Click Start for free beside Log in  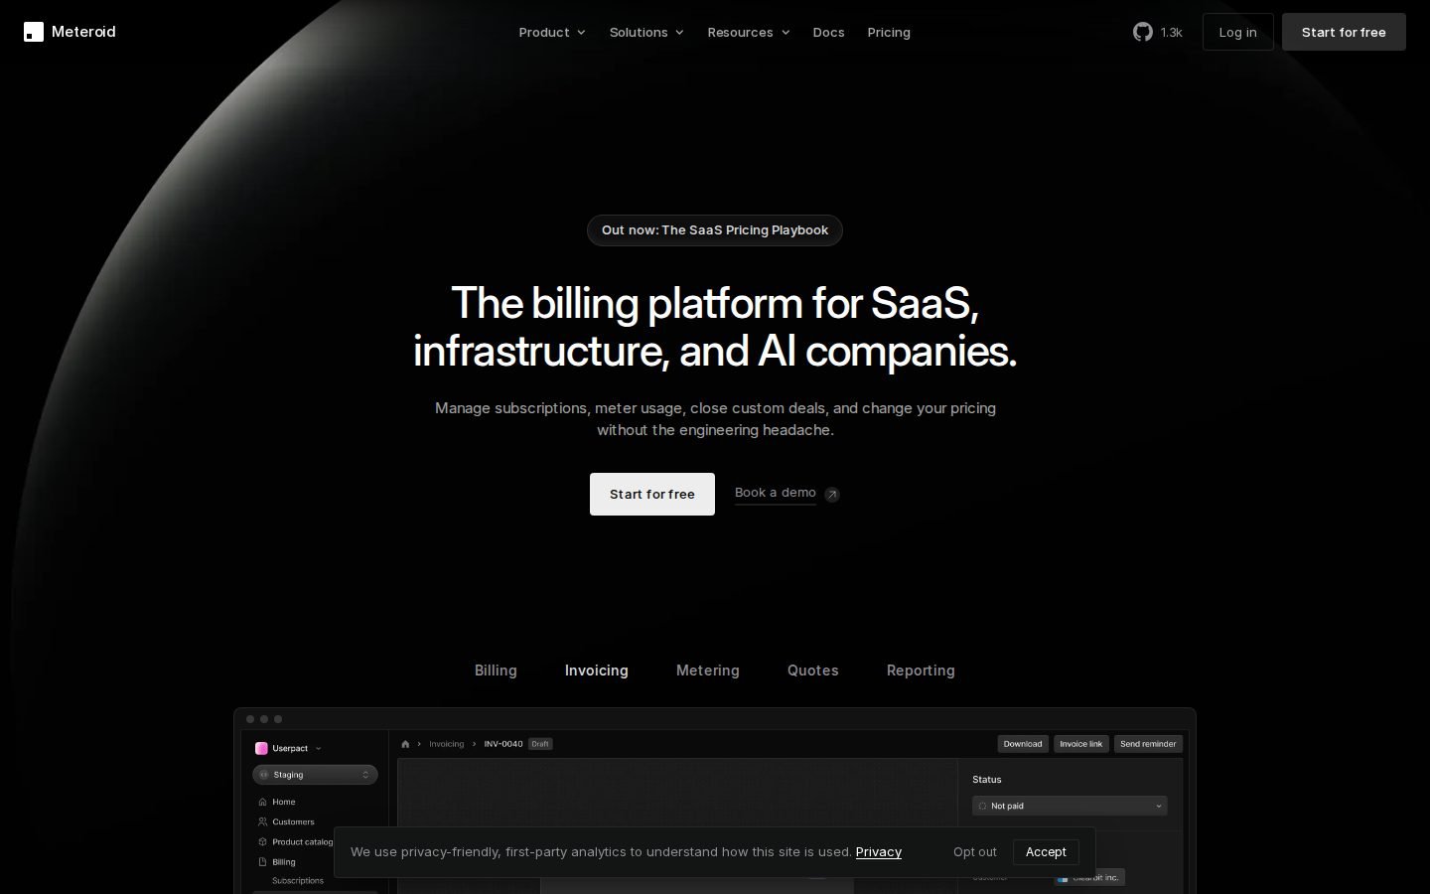click(x=1344, y=32)
